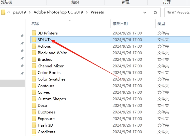Image resolution: width=190 pixels, height=136 pixels.
Task: Select the Actions folder name
Action: point(44,46)
